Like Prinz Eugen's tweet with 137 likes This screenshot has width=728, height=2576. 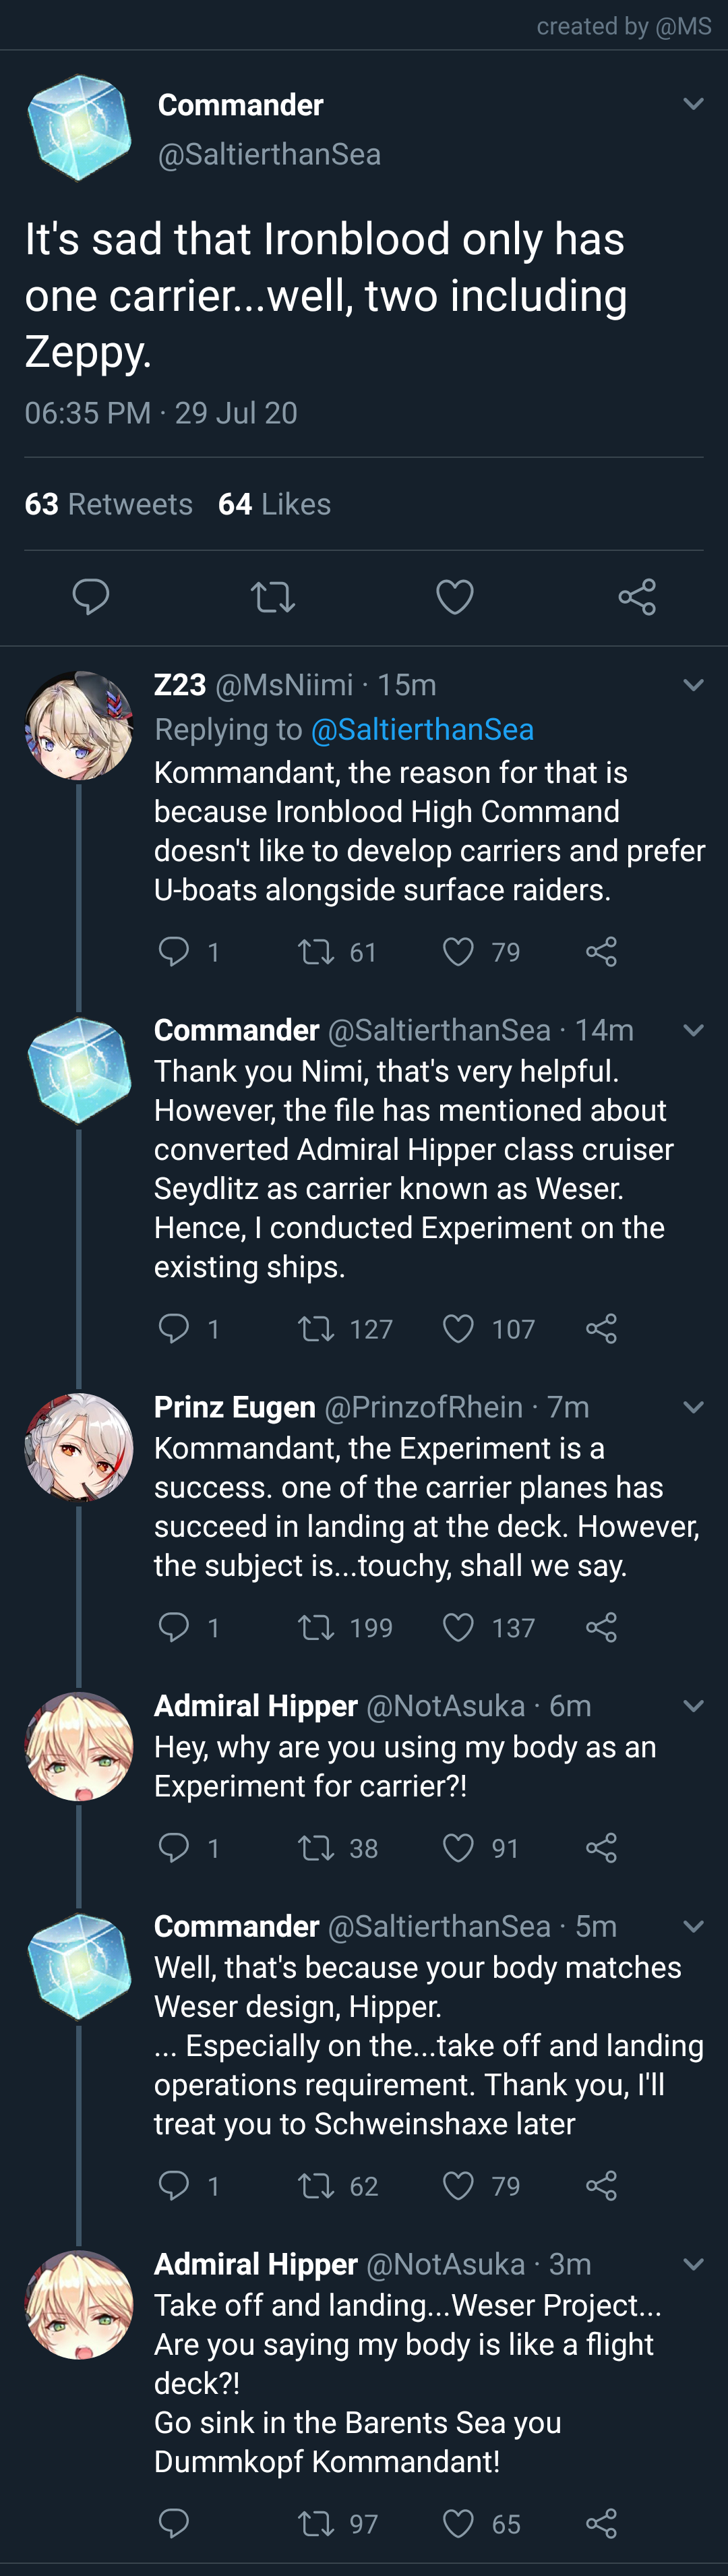coord(458,1627)
